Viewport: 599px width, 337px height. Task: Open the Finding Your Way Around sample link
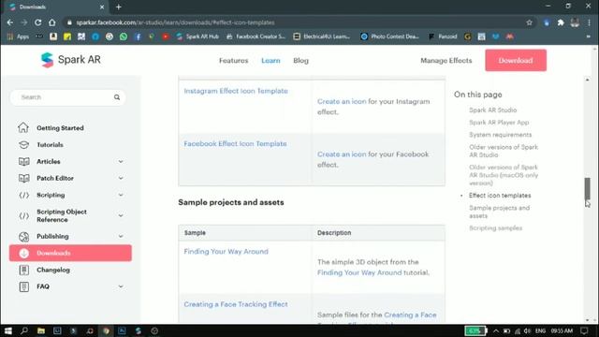pyautogui.click(x=226, y=252)
